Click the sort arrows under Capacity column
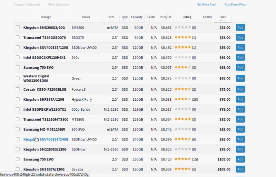The height and width of the screenshot is (177, 276). (x=137, y=20)
